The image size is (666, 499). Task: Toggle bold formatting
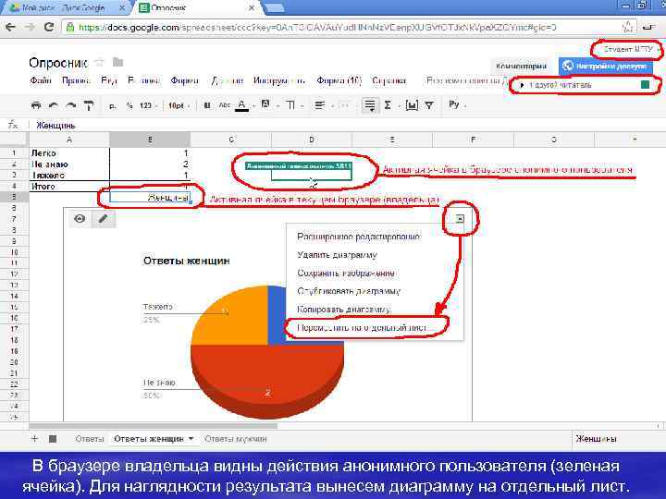[x=207, y=105]
